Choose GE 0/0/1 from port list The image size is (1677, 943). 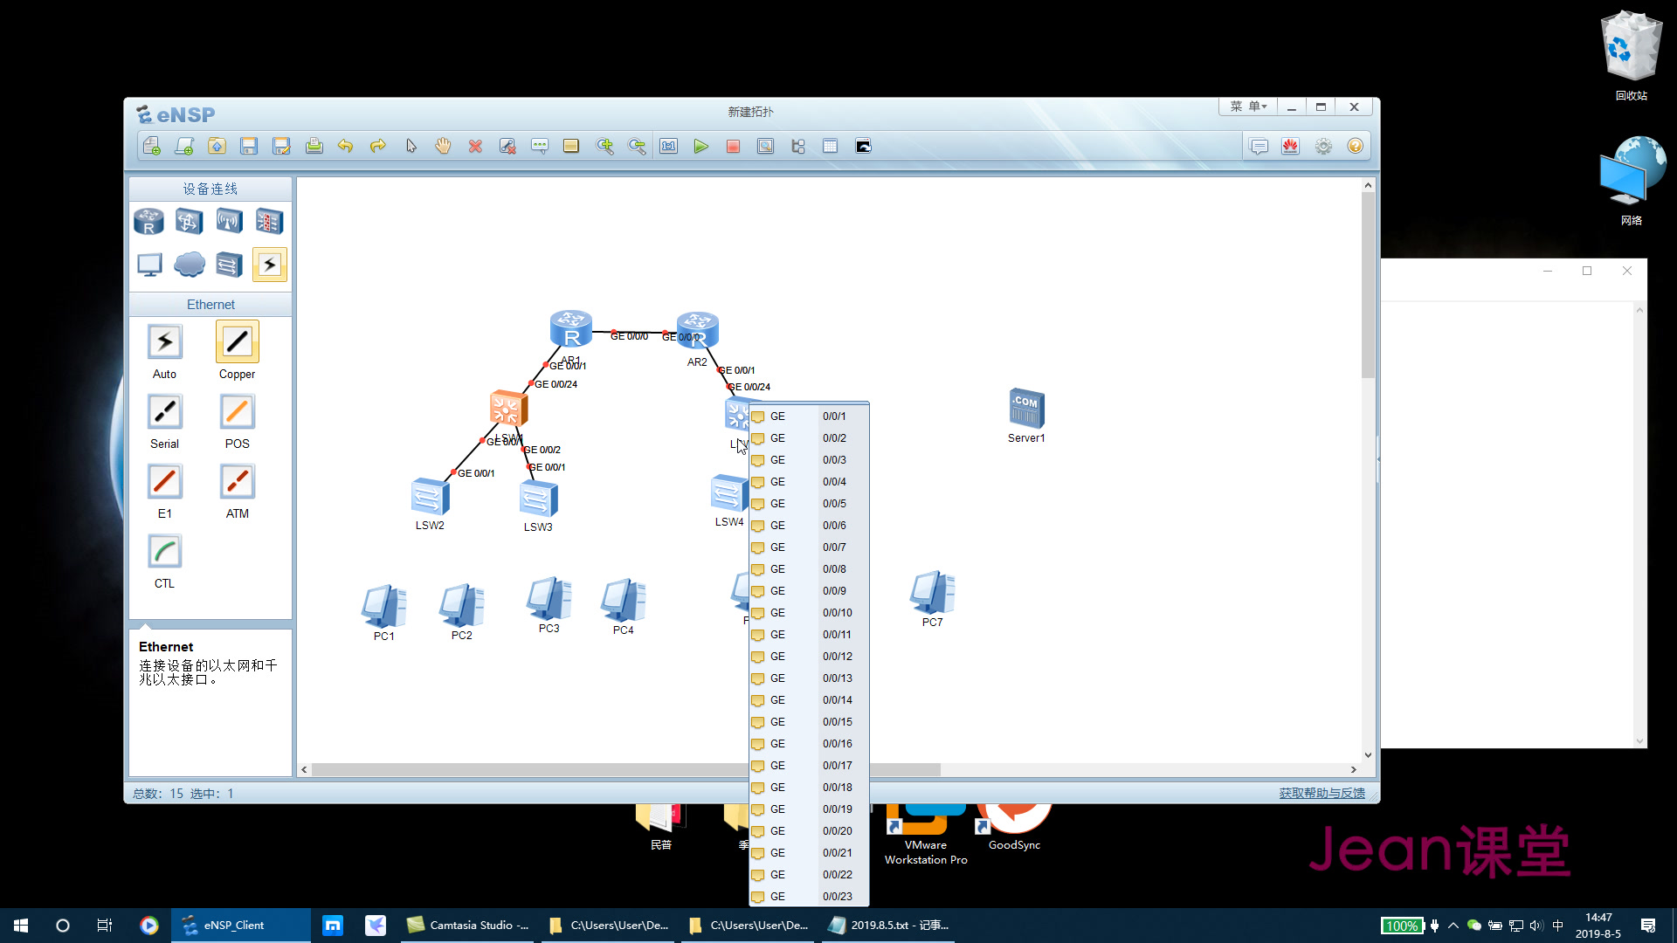click(x=808, y=416)
